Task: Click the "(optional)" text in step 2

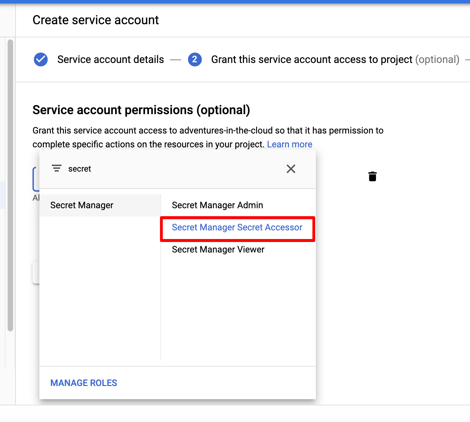Action: pos(437,59)
